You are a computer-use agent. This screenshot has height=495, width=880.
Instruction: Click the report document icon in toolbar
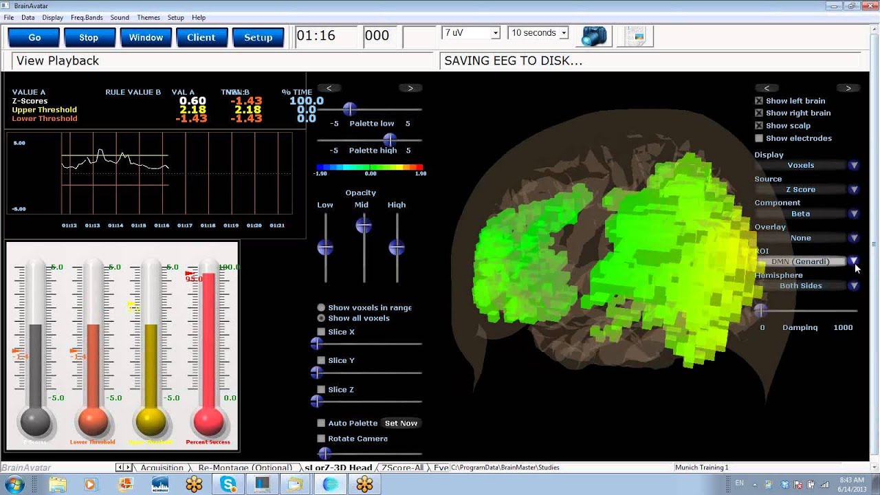coord(635,36)
